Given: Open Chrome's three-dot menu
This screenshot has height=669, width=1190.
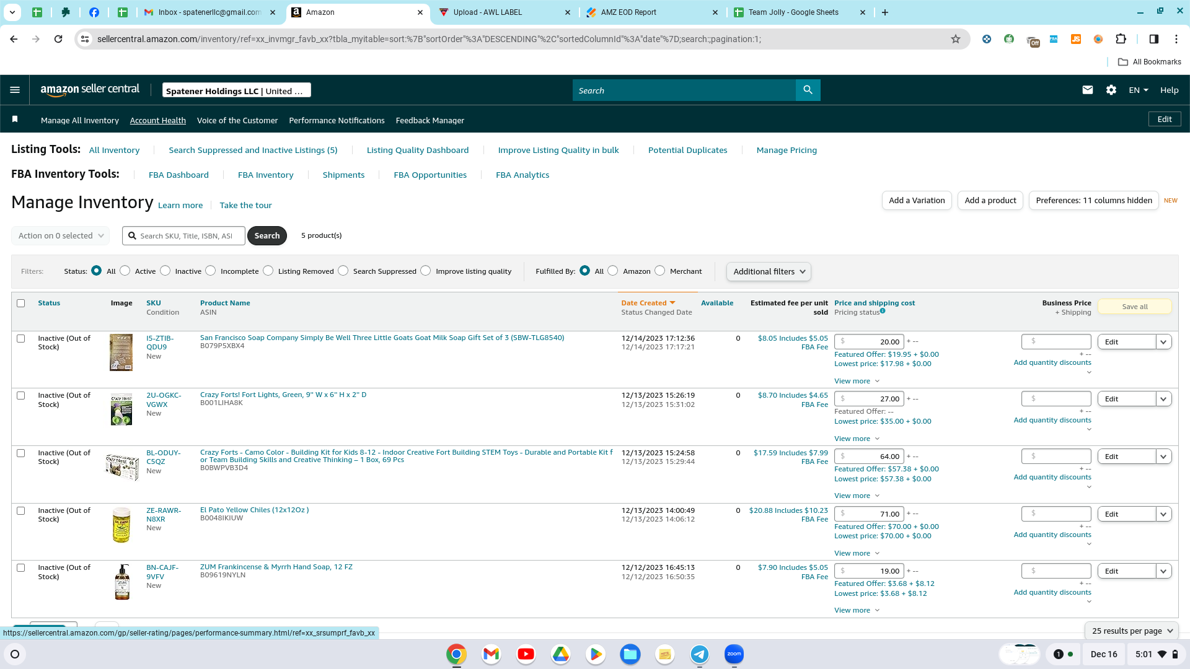Looking at the screenshot, I should [x=1176, y=39].
